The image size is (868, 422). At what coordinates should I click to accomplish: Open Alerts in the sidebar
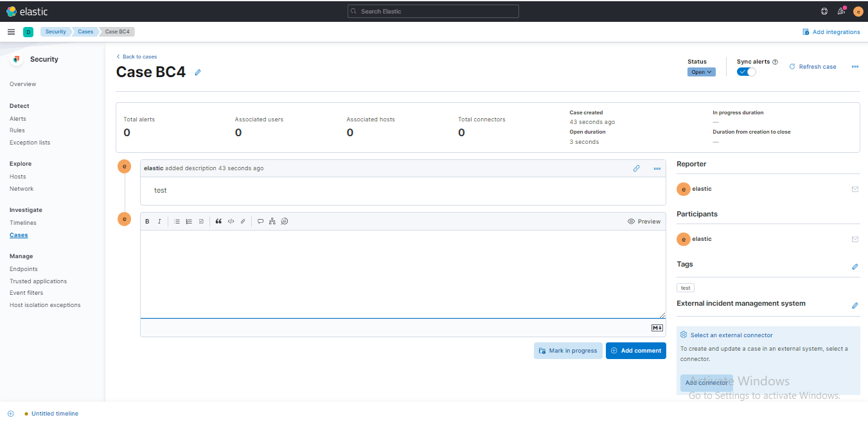click(x=18, y=119)
